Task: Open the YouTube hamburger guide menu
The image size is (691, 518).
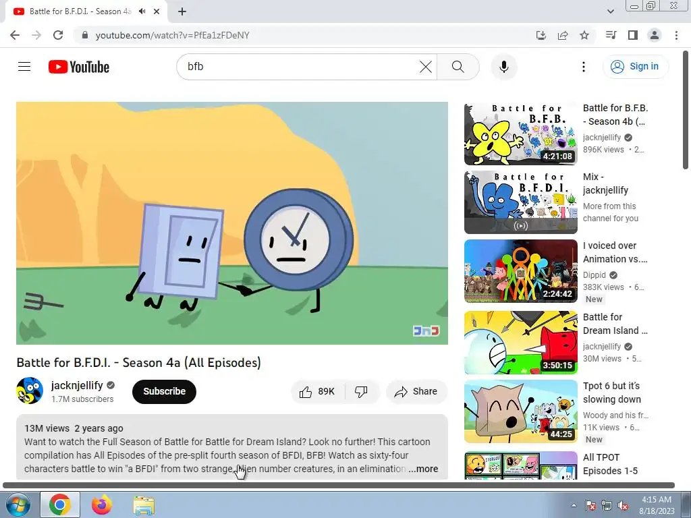Action: [24, 67]
